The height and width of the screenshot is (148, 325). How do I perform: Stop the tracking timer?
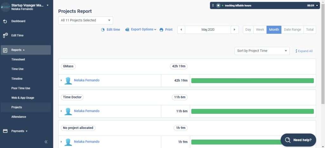[218, 5]
